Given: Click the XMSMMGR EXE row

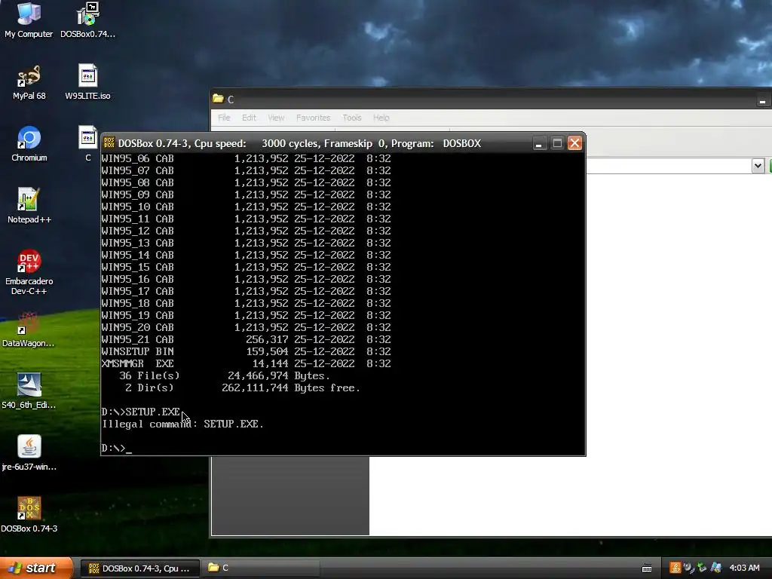Looking at the screenshot, I should coord(247,363).
